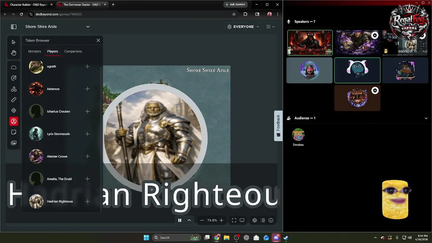Click the Ask Gemini button
The width and height of the screenshot is (432, 243).
235,4
